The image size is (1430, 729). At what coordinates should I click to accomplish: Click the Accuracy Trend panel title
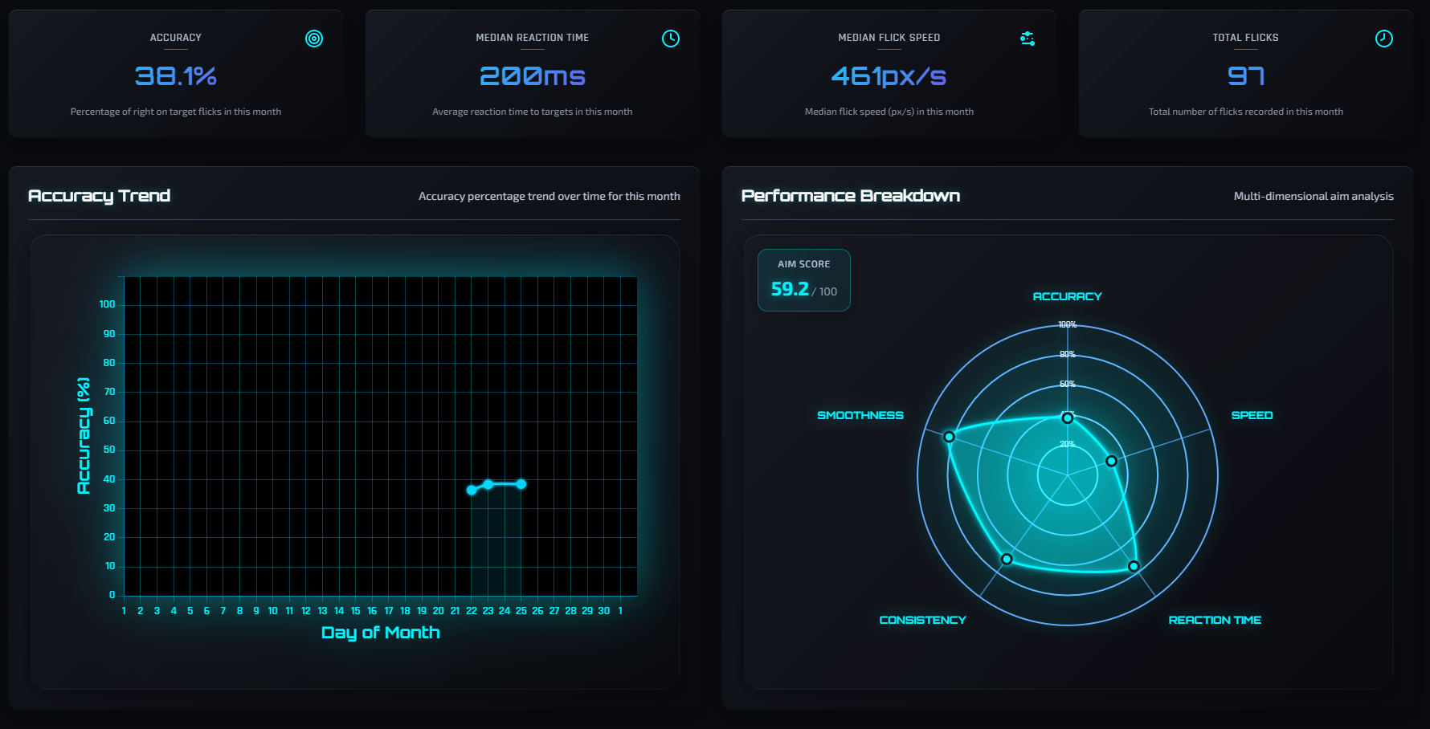(99, 195)
